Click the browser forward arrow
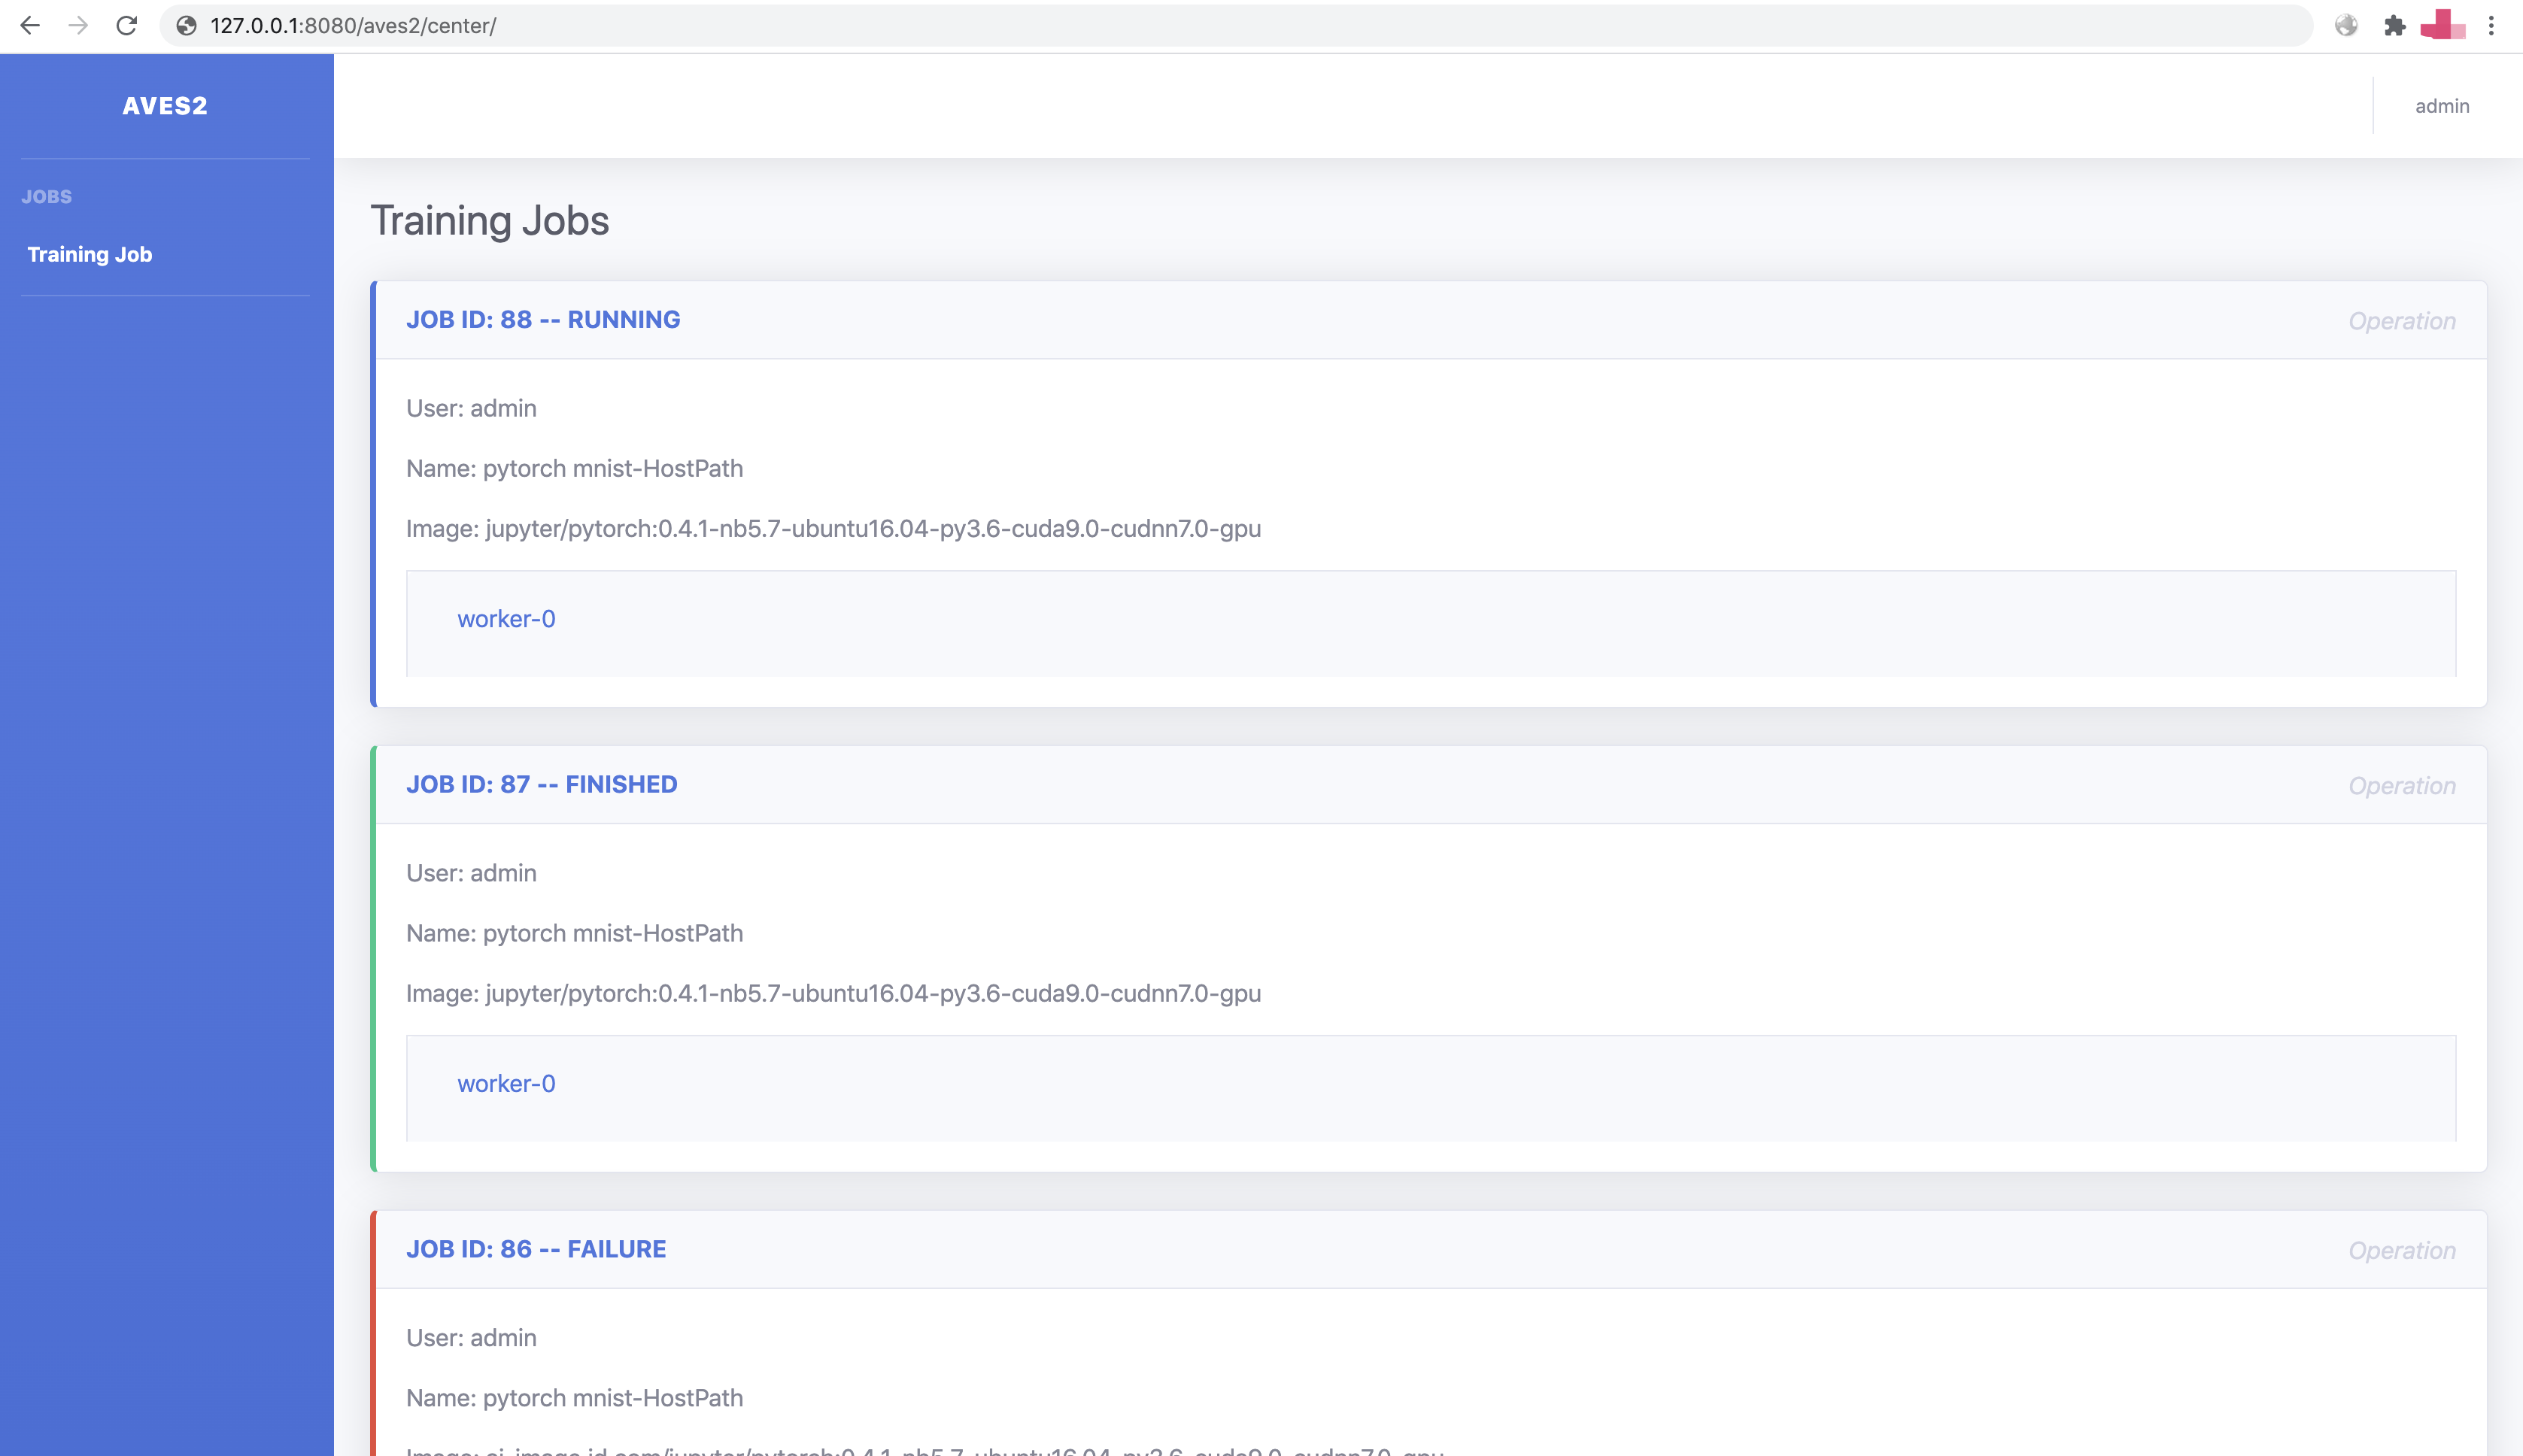Screen dimensions: 2523x1456 coord(78,25)
